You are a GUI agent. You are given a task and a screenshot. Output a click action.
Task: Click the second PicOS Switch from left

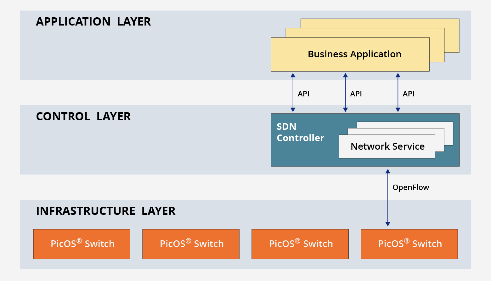191,244
